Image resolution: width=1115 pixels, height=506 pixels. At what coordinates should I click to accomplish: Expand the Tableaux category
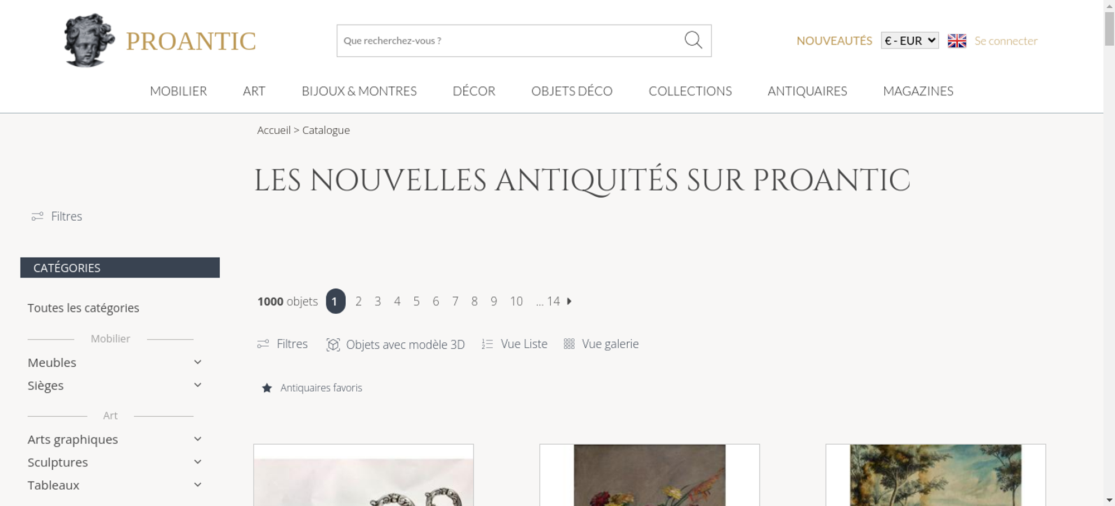(x=197, y=485)
